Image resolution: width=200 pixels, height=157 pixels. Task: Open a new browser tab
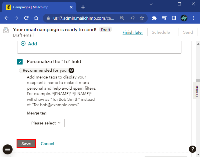tap(83, 7)
